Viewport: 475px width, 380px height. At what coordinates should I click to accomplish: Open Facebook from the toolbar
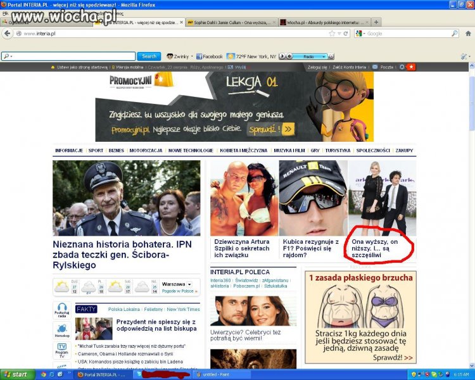click(x=210, y=56)
